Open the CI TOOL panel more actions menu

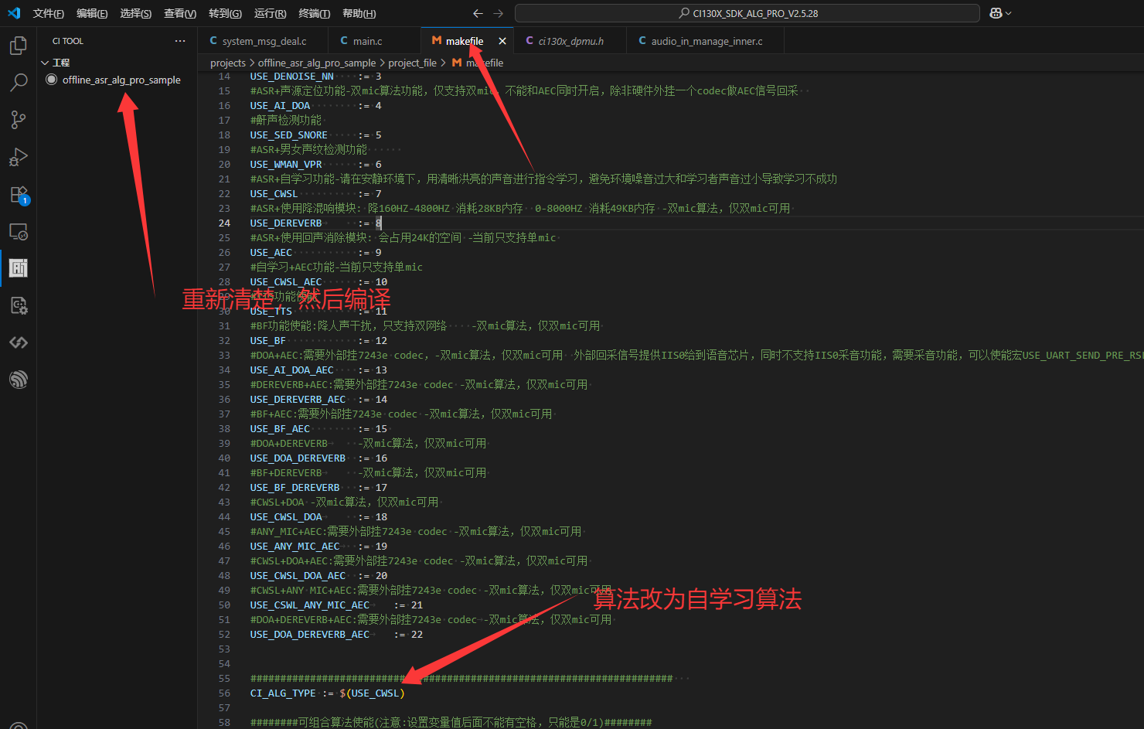coord(180,41)
